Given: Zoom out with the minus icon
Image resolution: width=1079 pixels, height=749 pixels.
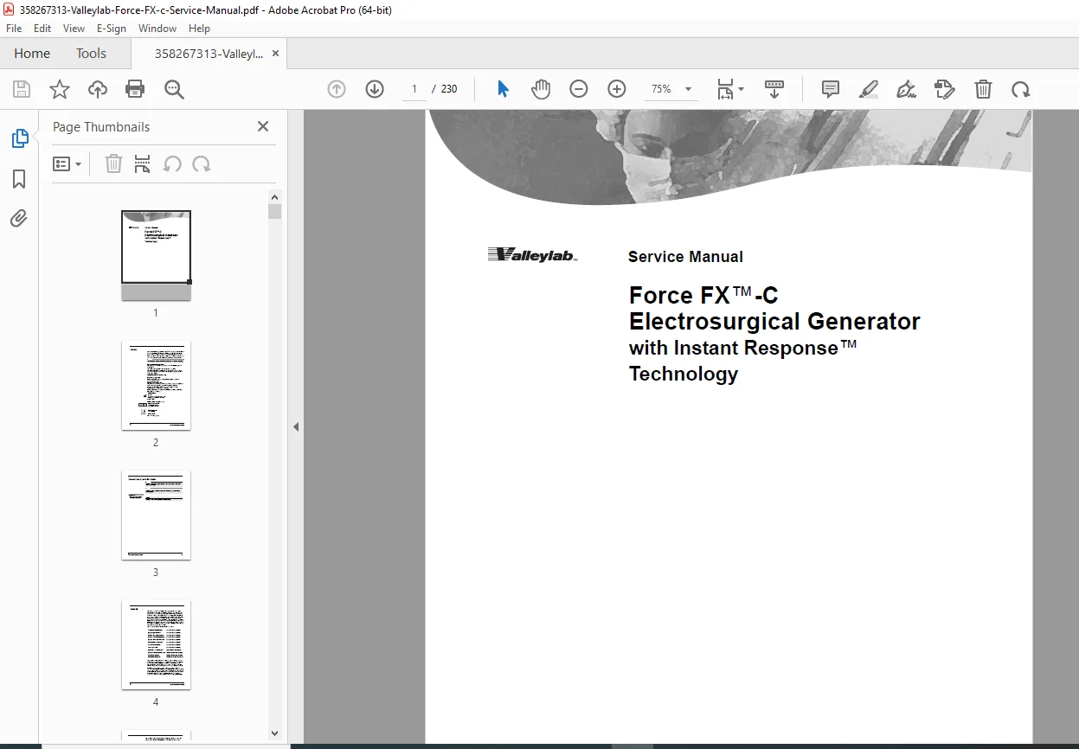Looking at the screenshot, I should [x=579, y=89].
